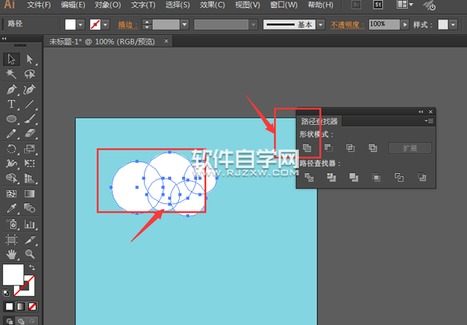467x325 pixels.
Task: Click Crop pathfinder button
Action: 377,178
